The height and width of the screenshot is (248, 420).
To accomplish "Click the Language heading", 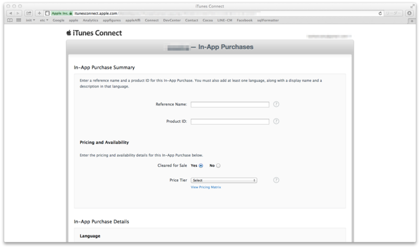I will click(x=90, y=236).
